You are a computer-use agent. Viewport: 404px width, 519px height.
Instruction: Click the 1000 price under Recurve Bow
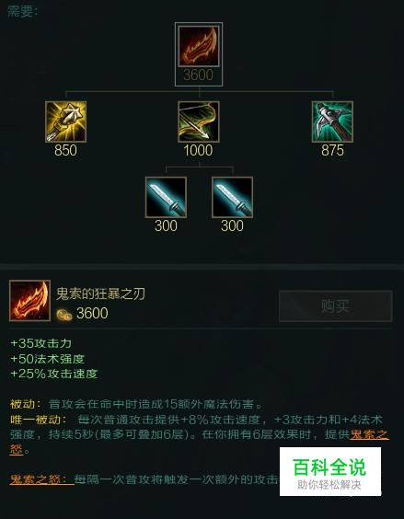(x=198, y=151)
